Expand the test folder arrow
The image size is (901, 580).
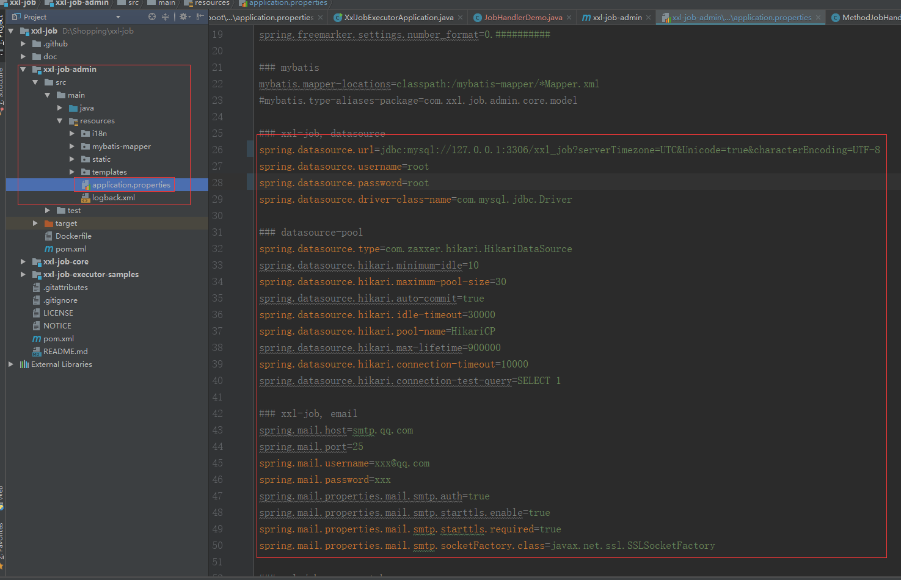coord(47,210)
